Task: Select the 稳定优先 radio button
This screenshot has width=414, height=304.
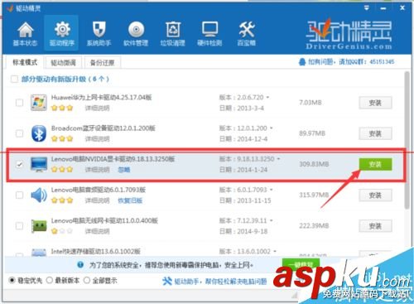Action: point(12,281)
